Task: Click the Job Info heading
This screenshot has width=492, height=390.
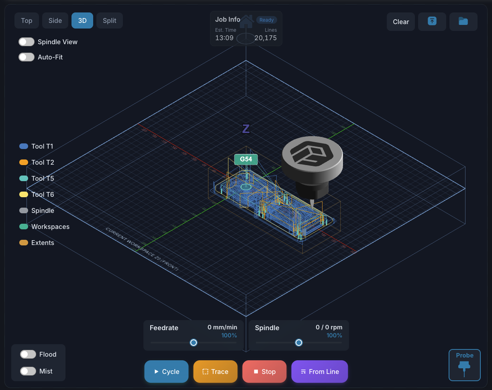Action: pos(227,19)
